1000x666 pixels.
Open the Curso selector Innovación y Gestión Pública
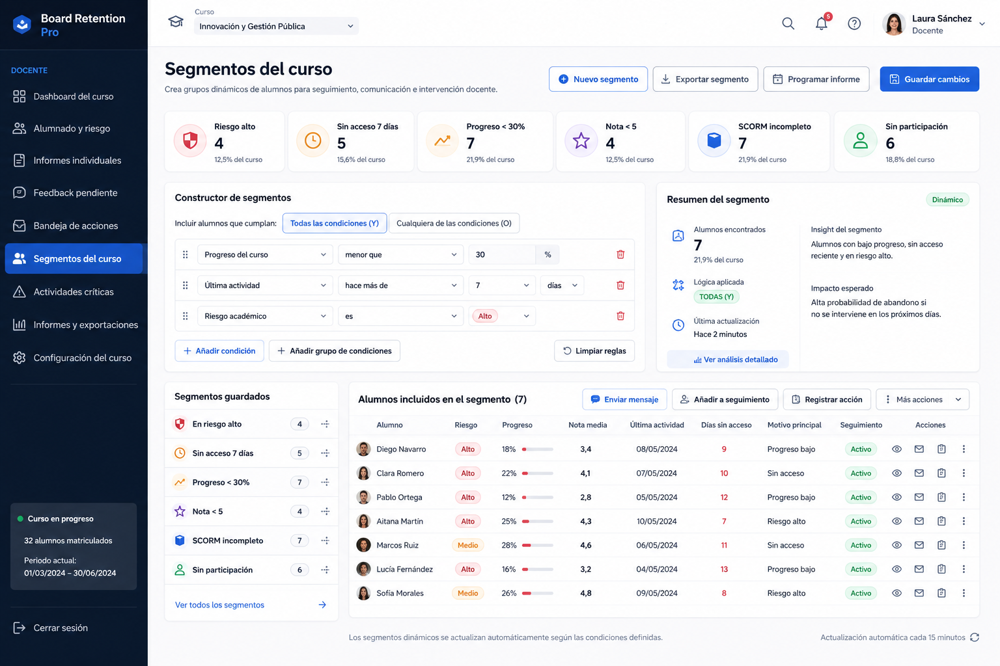276,26
